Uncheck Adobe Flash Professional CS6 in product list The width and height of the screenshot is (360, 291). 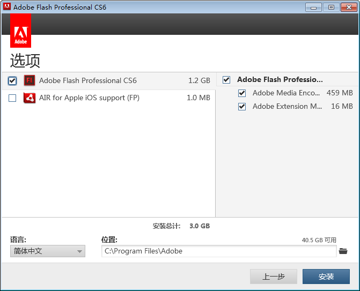tap(12, 81)
